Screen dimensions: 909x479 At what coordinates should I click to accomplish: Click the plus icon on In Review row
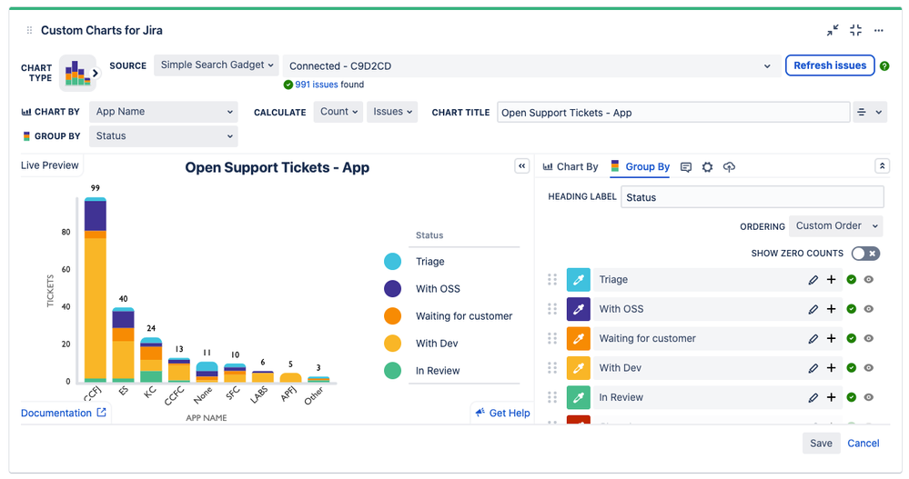832,398
